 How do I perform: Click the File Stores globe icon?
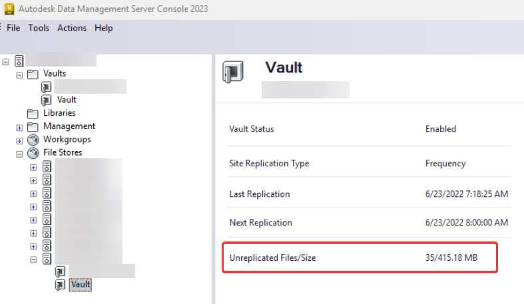coord(33,153)
